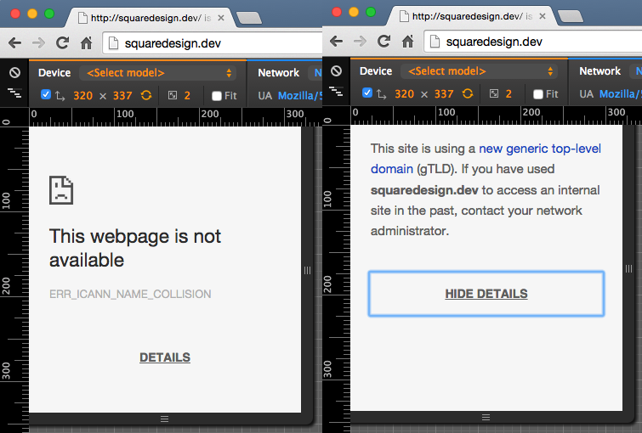Grab the left viewport's right-edge resize handle
Screen dimensions: 642x433
[308, 269]
